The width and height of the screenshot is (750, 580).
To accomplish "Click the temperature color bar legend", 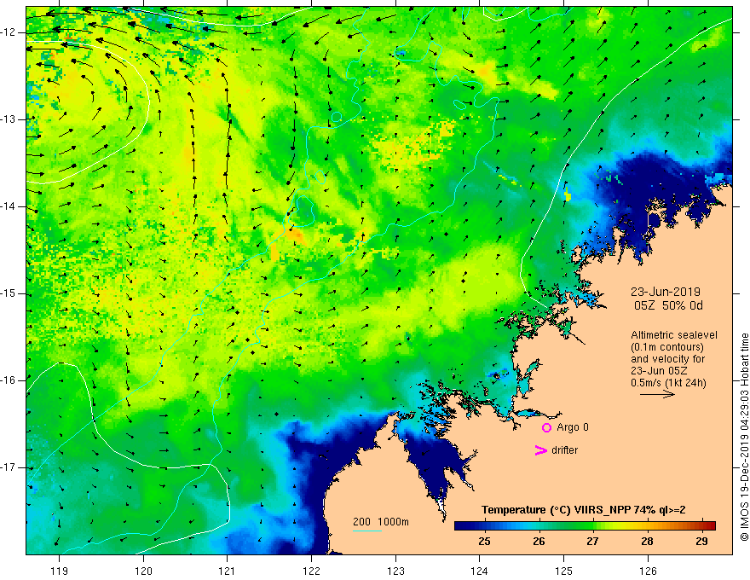I will click(585, 525).
